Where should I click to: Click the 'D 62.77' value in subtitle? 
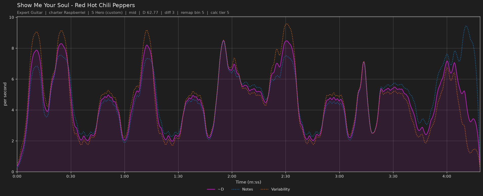[x=150, y=13]
